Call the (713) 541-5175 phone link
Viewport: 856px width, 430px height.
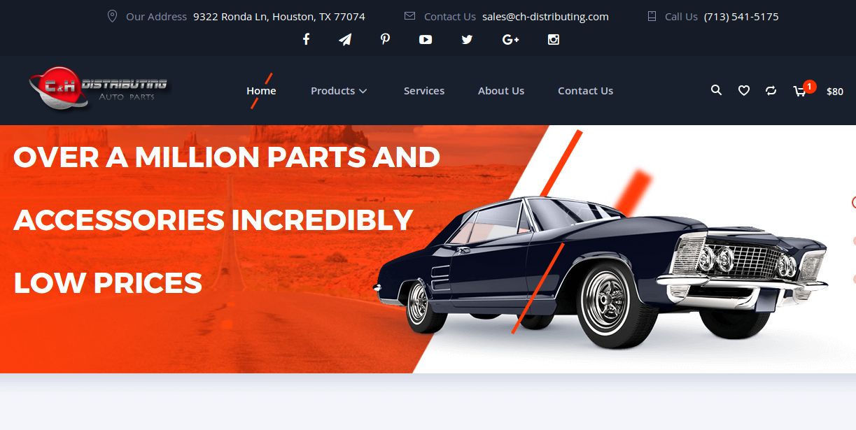tap(741, 16)
